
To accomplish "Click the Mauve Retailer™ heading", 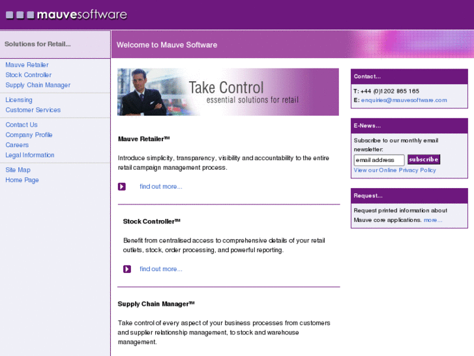I will coord(144,139).
